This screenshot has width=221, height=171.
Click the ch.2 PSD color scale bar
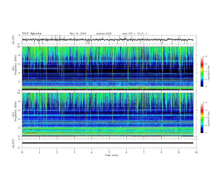tap(202, 118)
